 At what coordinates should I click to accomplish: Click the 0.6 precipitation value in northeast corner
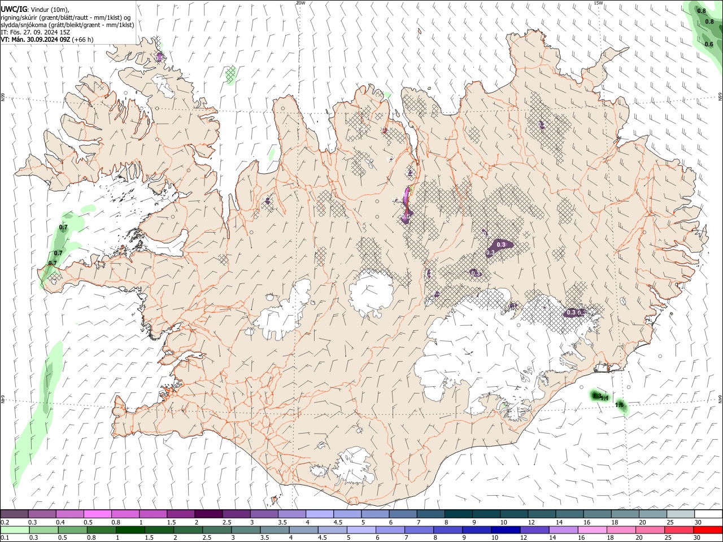tap(709, 44)
